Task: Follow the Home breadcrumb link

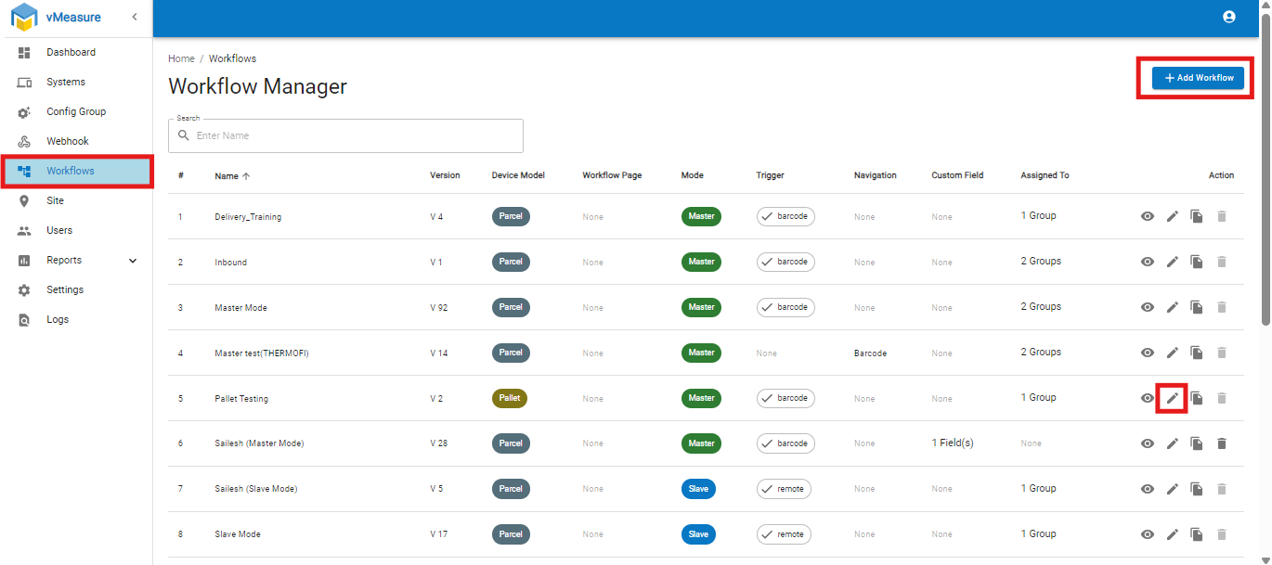Action: coord(181,58)
